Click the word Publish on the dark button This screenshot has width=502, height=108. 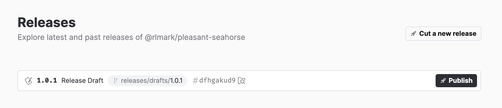click(x=460, y=81)
